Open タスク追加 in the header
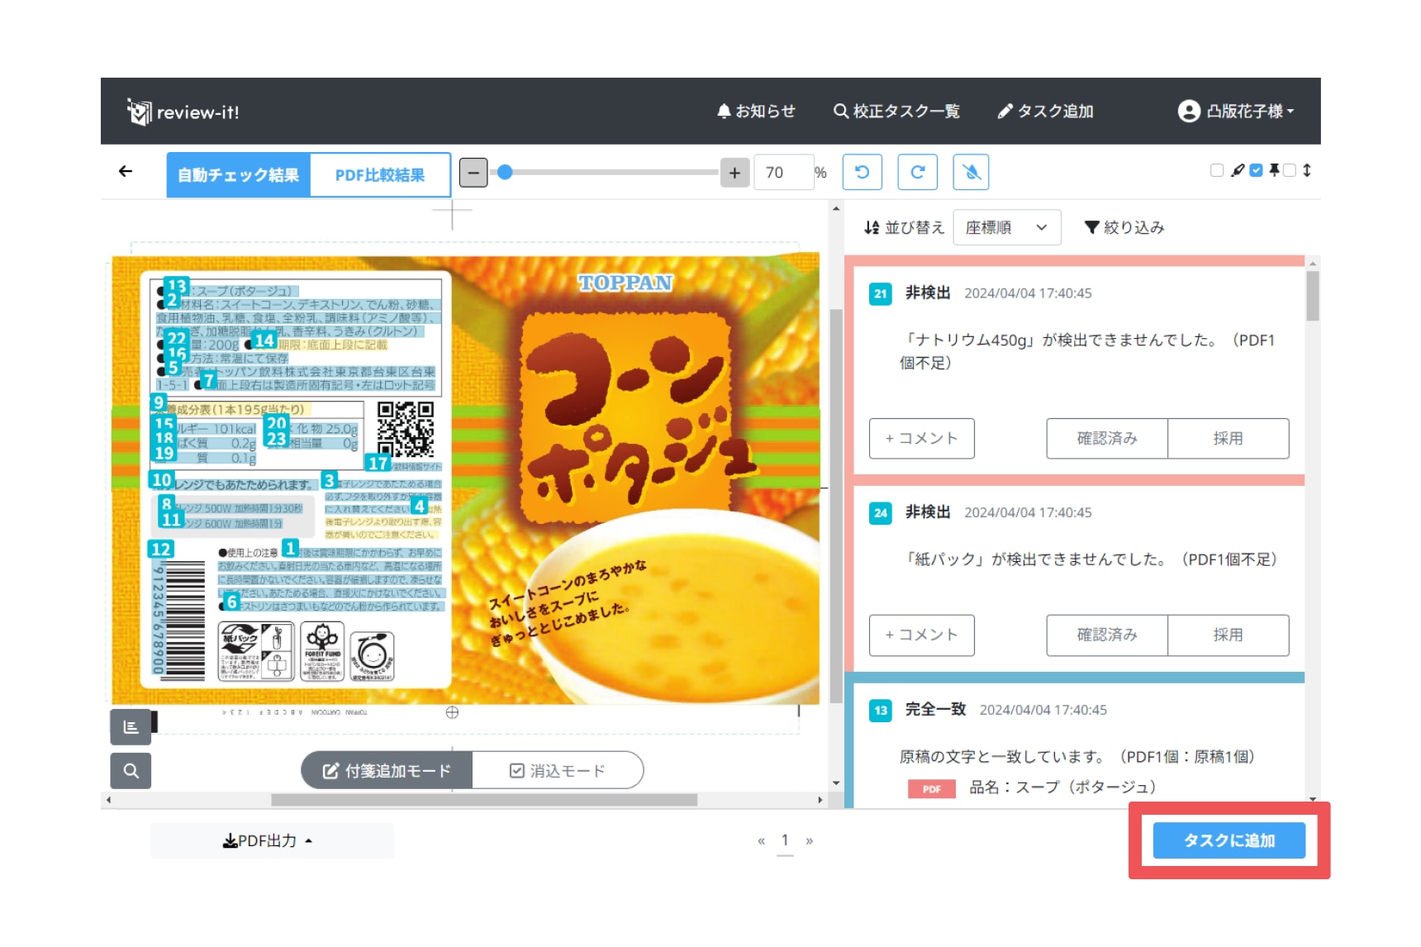Viewport: 1421px width, 947px height. coord(1045,111)
